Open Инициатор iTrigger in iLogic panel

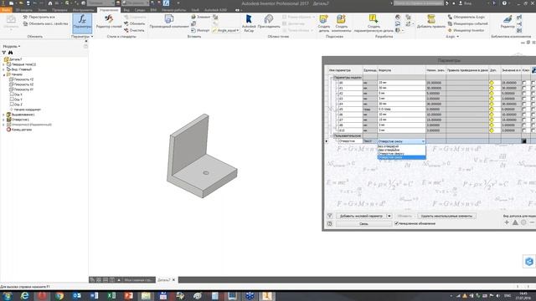click(466, 30)
